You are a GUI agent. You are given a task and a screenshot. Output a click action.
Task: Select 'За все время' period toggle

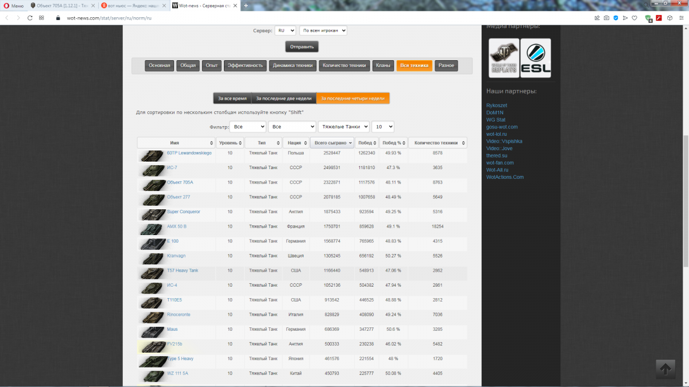point(232,99)
